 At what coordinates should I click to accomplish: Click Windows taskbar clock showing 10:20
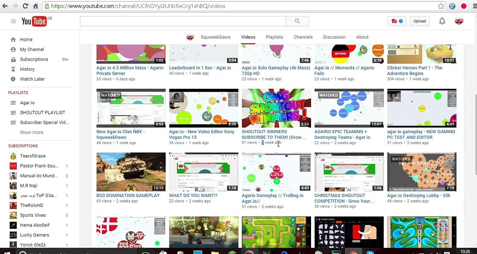pos(465,252)
